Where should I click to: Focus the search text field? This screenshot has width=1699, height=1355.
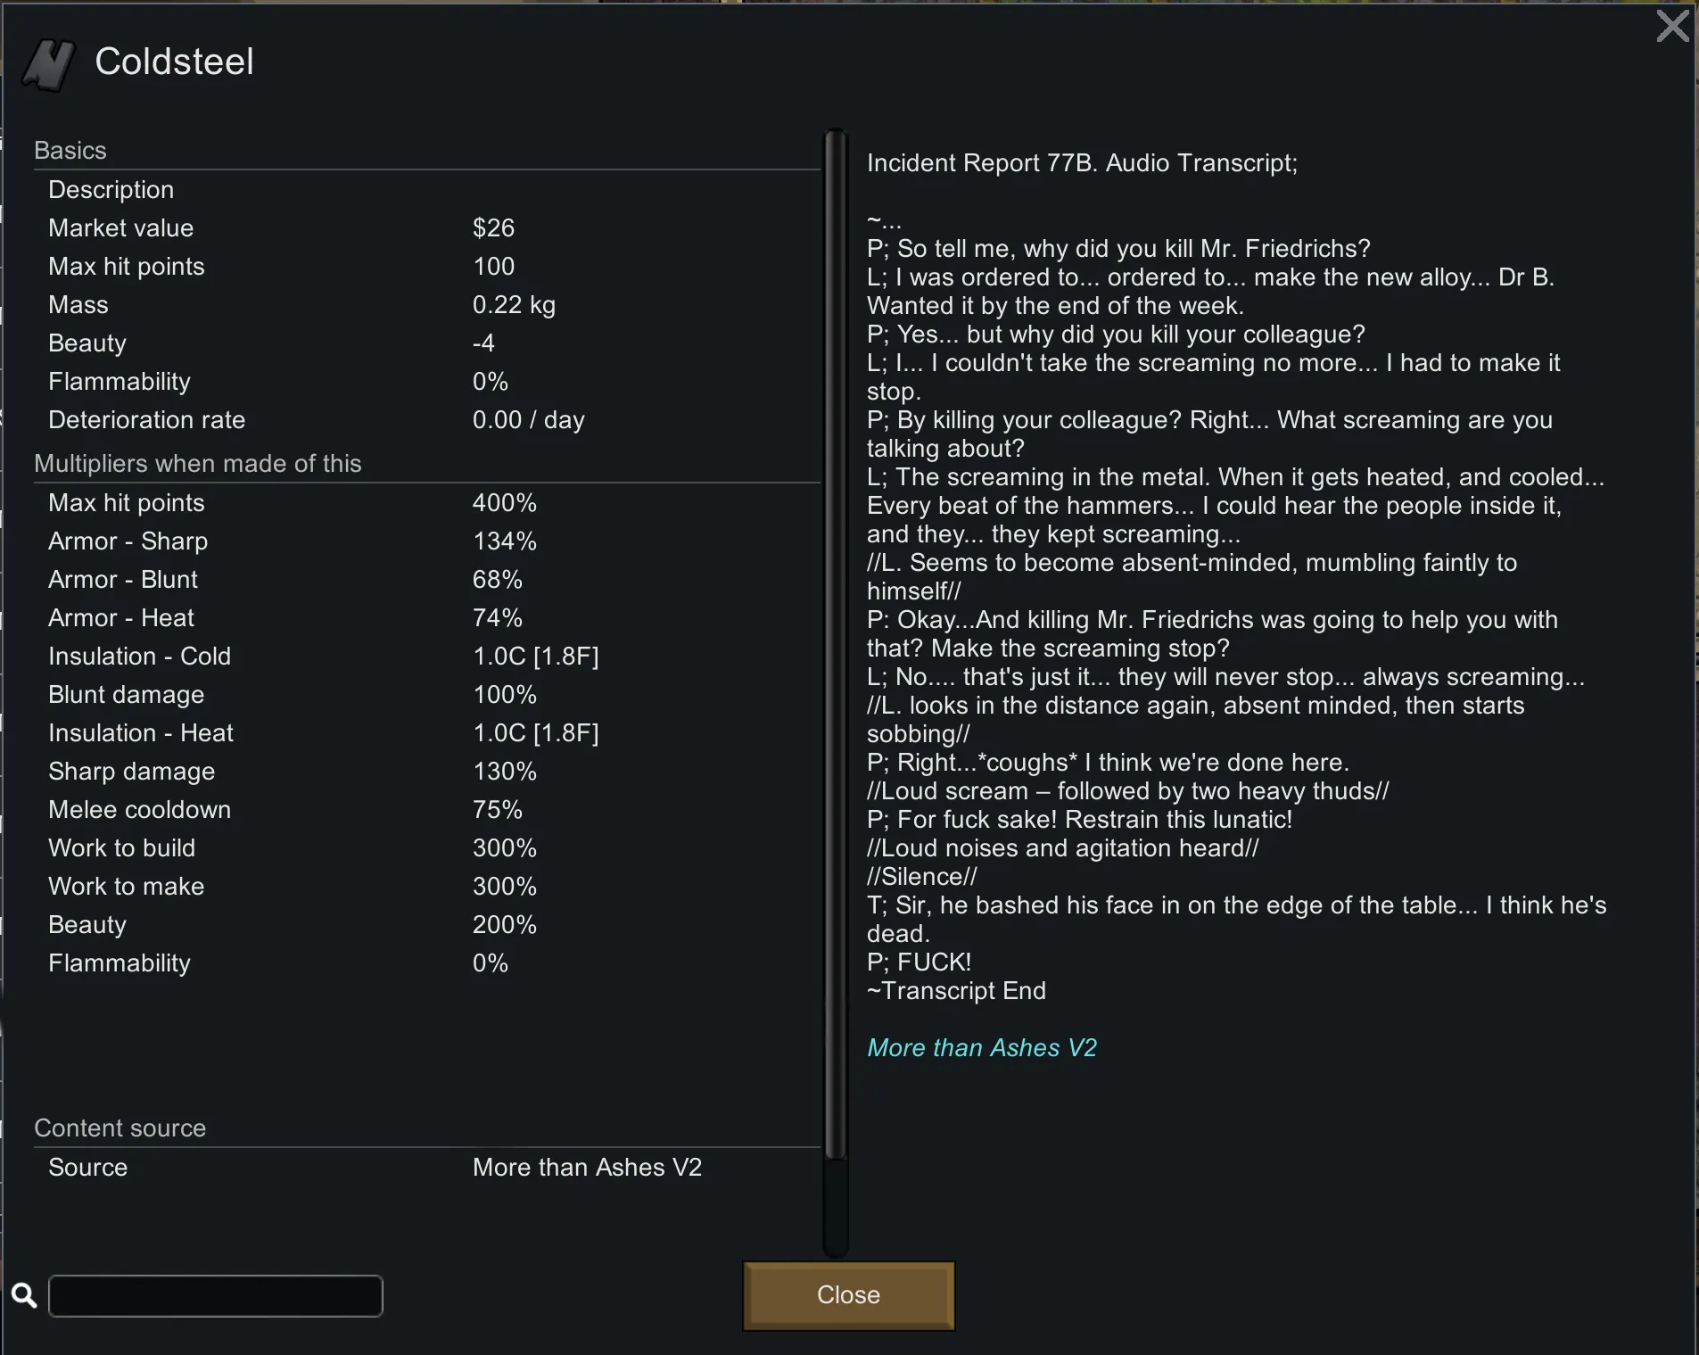[x=216, y=1295]
